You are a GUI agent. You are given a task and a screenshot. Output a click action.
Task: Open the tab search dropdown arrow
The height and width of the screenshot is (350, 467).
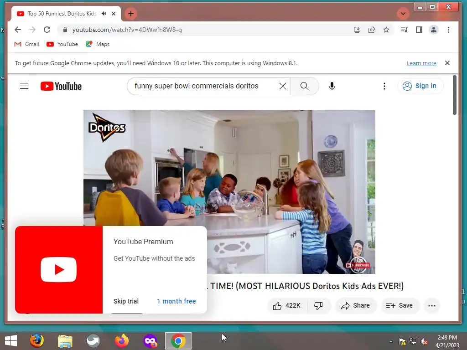coord(403,14)
